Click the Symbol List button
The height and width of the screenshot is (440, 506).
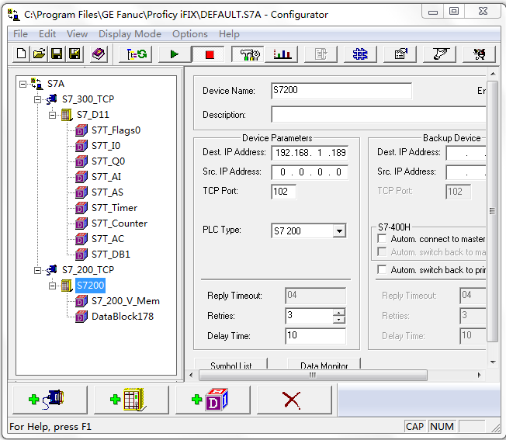coord(230,364)
